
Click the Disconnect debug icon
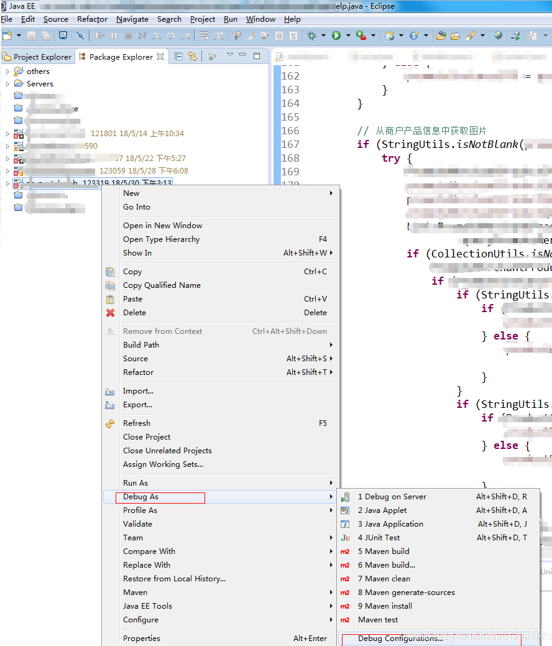click(x=142, y=36)
